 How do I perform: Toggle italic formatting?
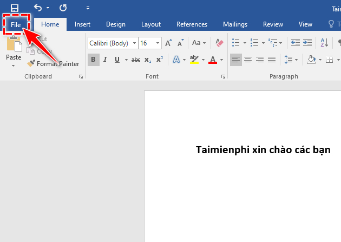[105, 60]
